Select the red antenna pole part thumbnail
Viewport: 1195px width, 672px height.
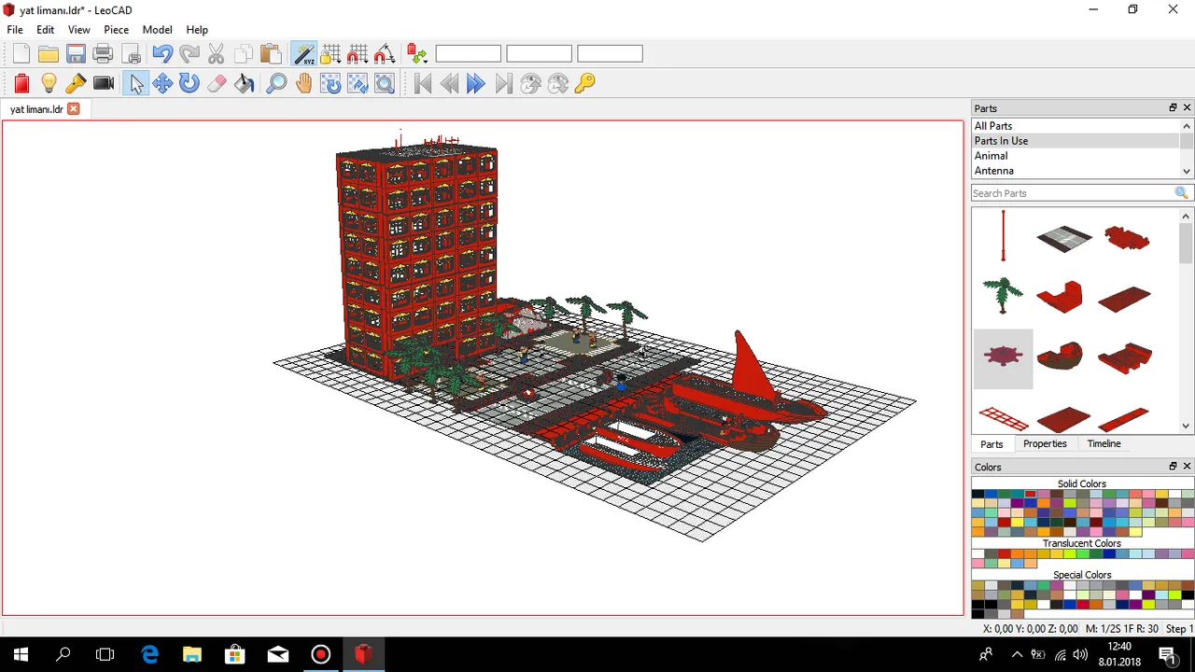pyautogui.click(x=1004, y=235)
